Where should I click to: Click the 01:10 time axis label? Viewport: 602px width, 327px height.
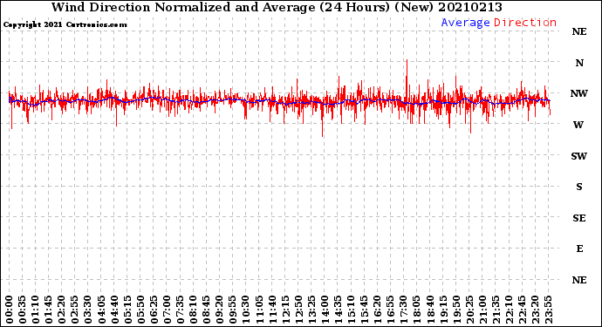[35, 310]
